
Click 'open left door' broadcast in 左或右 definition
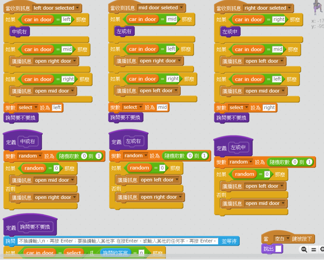click(148, 180)
